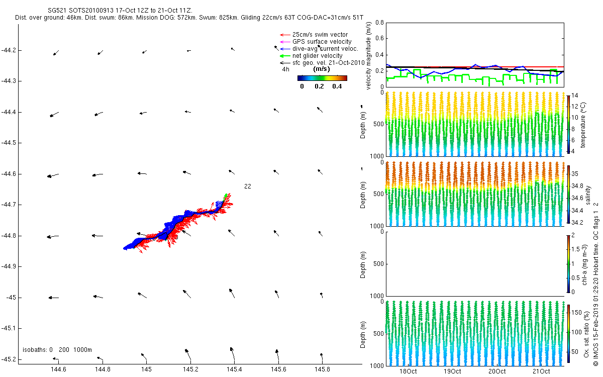Click the '19Oct' time axis label
Screen dimensions: 603x377
point(452,371)
